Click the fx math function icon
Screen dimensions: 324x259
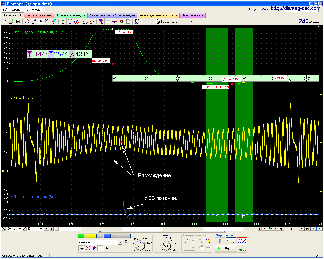point(107,248)
